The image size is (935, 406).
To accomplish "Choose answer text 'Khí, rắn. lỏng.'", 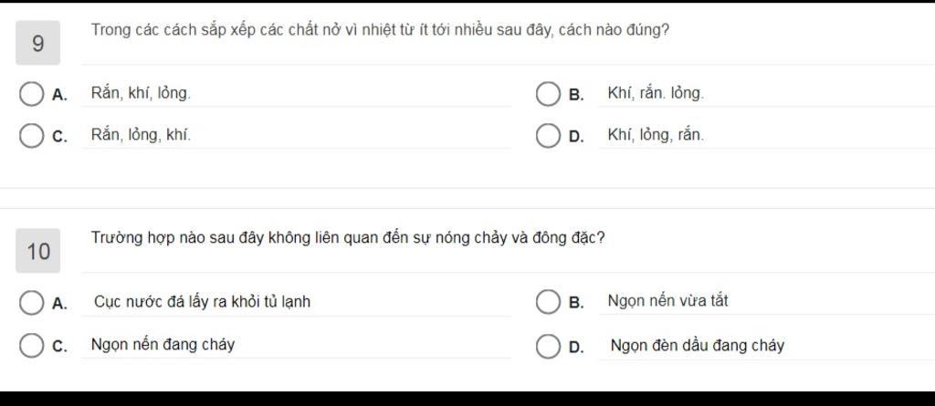I will pyautogui.click(x=656, y=94).
